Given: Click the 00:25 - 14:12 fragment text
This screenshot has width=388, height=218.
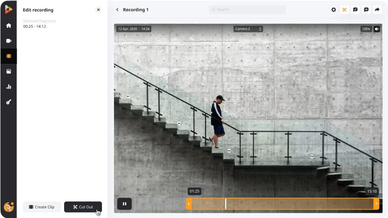Looking at the screenshot, I should click(x=35, y=26).
